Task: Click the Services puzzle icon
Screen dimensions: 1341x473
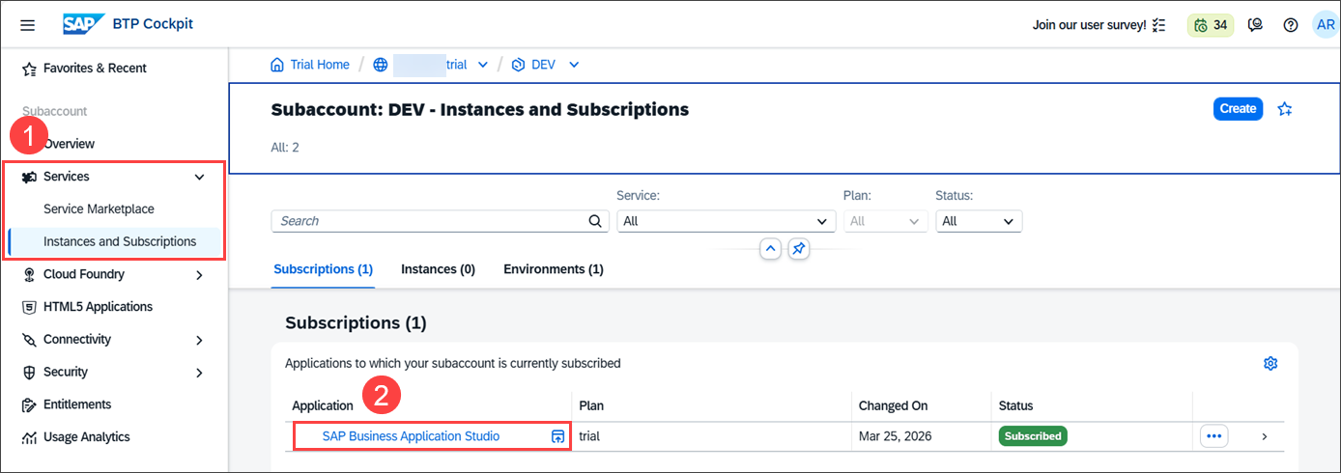Action: (29, 177)
